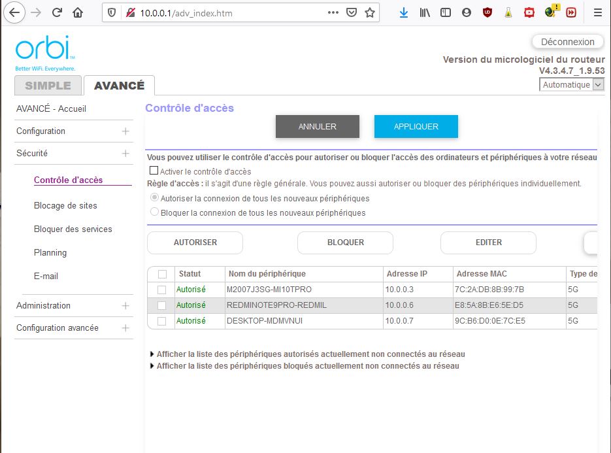Open the Firefox hamburger menu
Viewport: 611px width, 453px height.
pyautogui.click(x=597, y=12)
